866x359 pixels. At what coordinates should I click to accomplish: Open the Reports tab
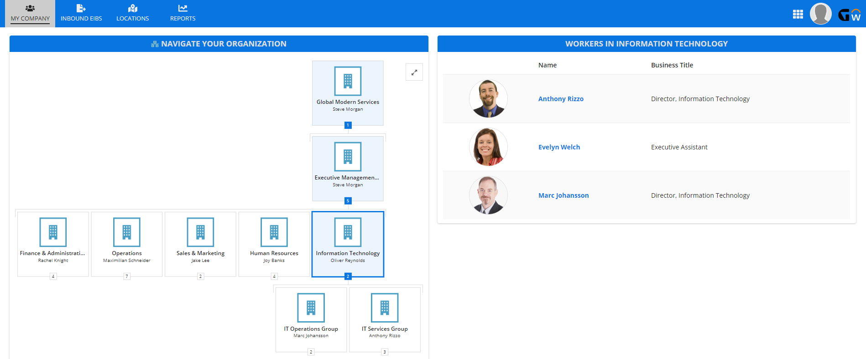pos(183,14)
